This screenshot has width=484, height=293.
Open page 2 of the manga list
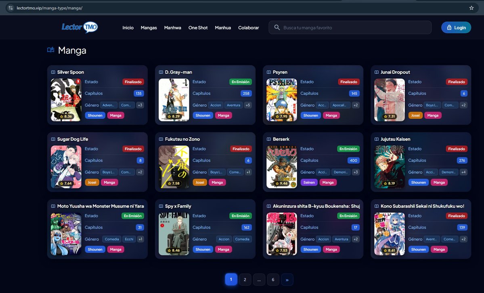(x=245, y=279)
